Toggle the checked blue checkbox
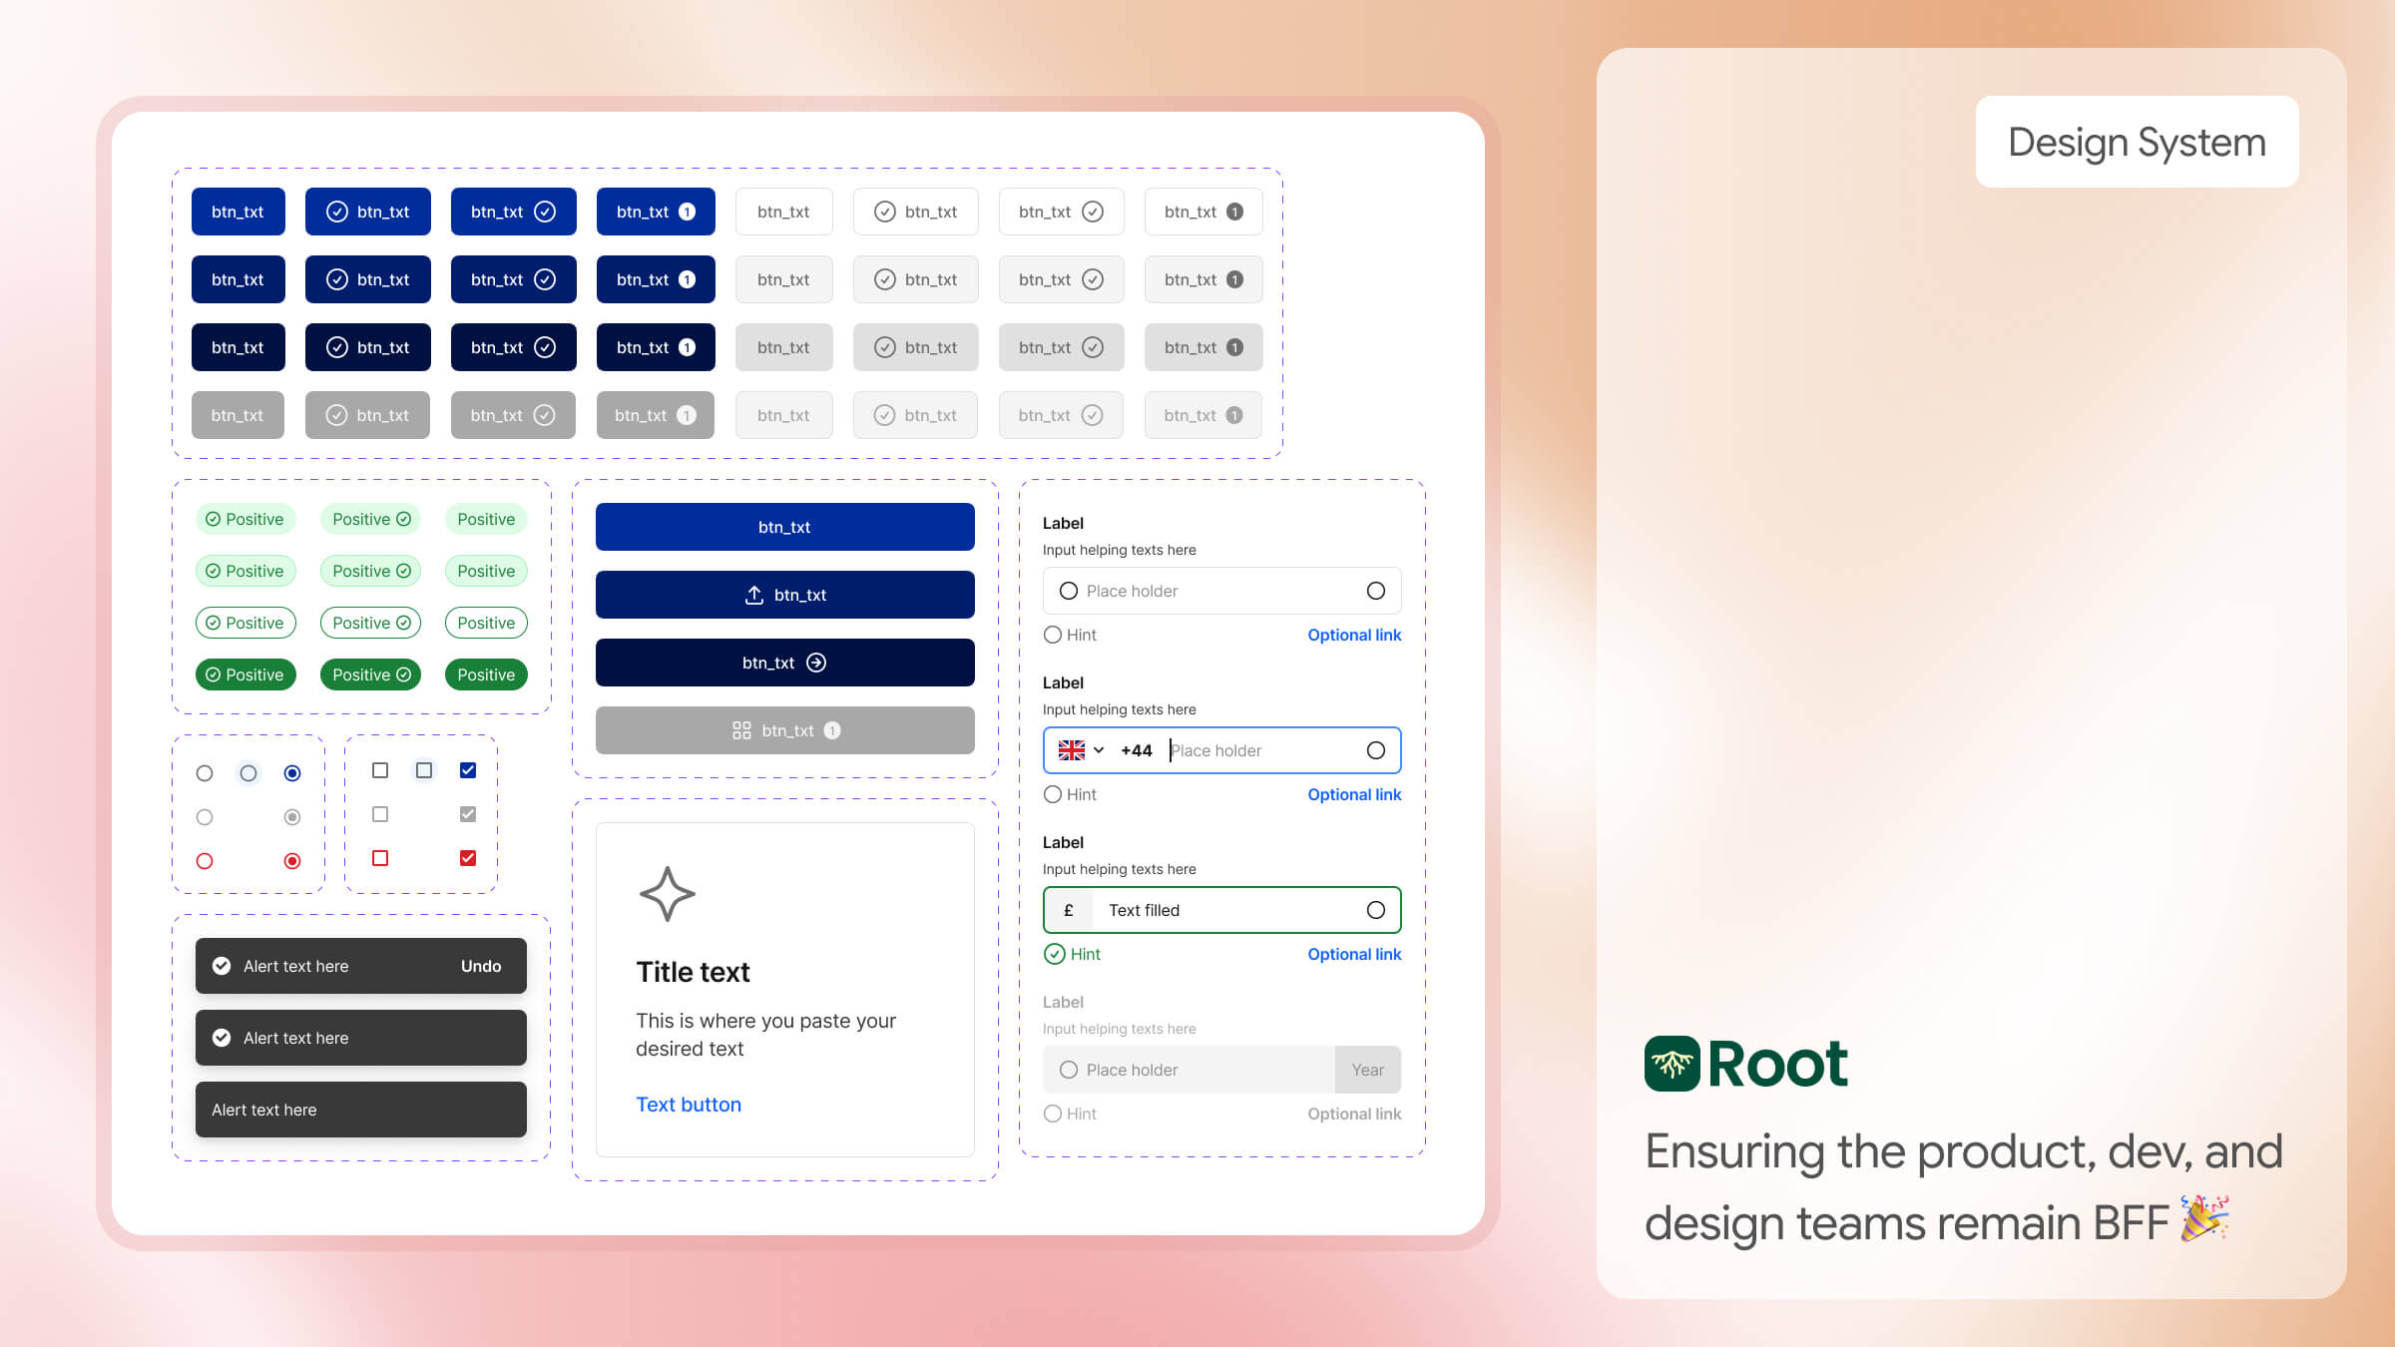This screenshot has width=2395, height=1347. (x=468, y=770)
